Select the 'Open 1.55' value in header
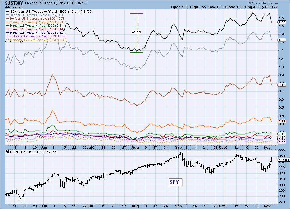Viewport: 290px width, 209px height. point(180,7)
